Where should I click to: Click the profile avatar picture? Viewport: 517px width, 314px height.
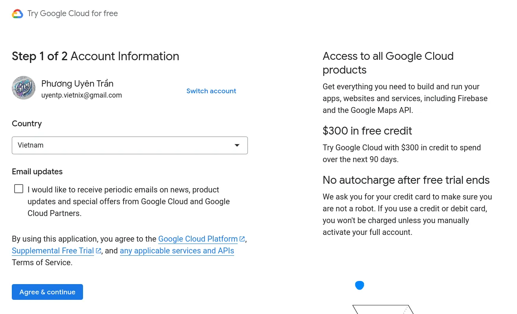24,88
